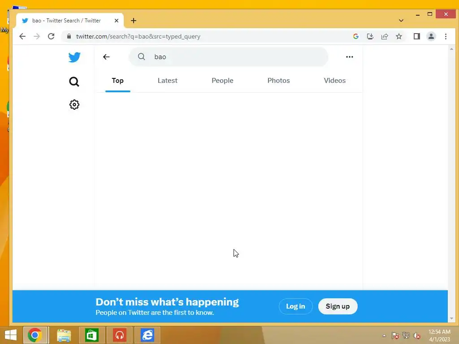Open headphones music app in taskbar
This screenshot has height=344, width=459.
[119, 335]
